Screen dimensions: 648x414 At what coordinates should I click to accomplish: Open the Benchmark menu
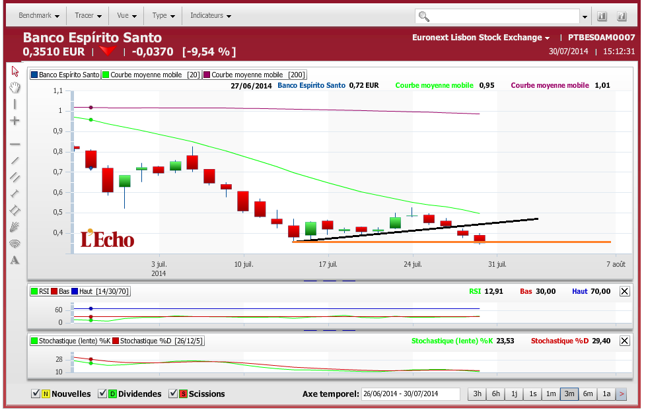coord(39,15)
